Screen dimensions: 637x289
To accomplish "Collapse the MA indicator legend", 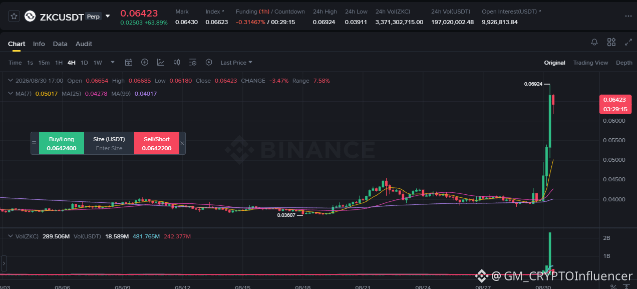I will pyautogui.click(x=11, y=94).
